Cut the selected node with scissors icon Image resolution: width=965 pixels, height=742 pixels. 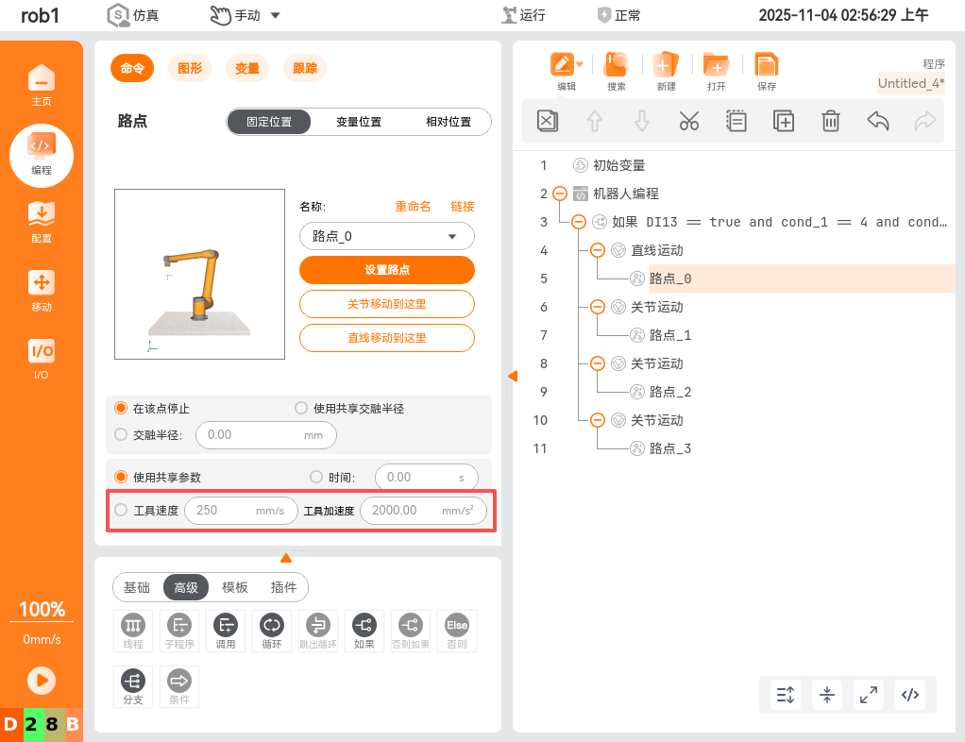click(x=688, y=121)
